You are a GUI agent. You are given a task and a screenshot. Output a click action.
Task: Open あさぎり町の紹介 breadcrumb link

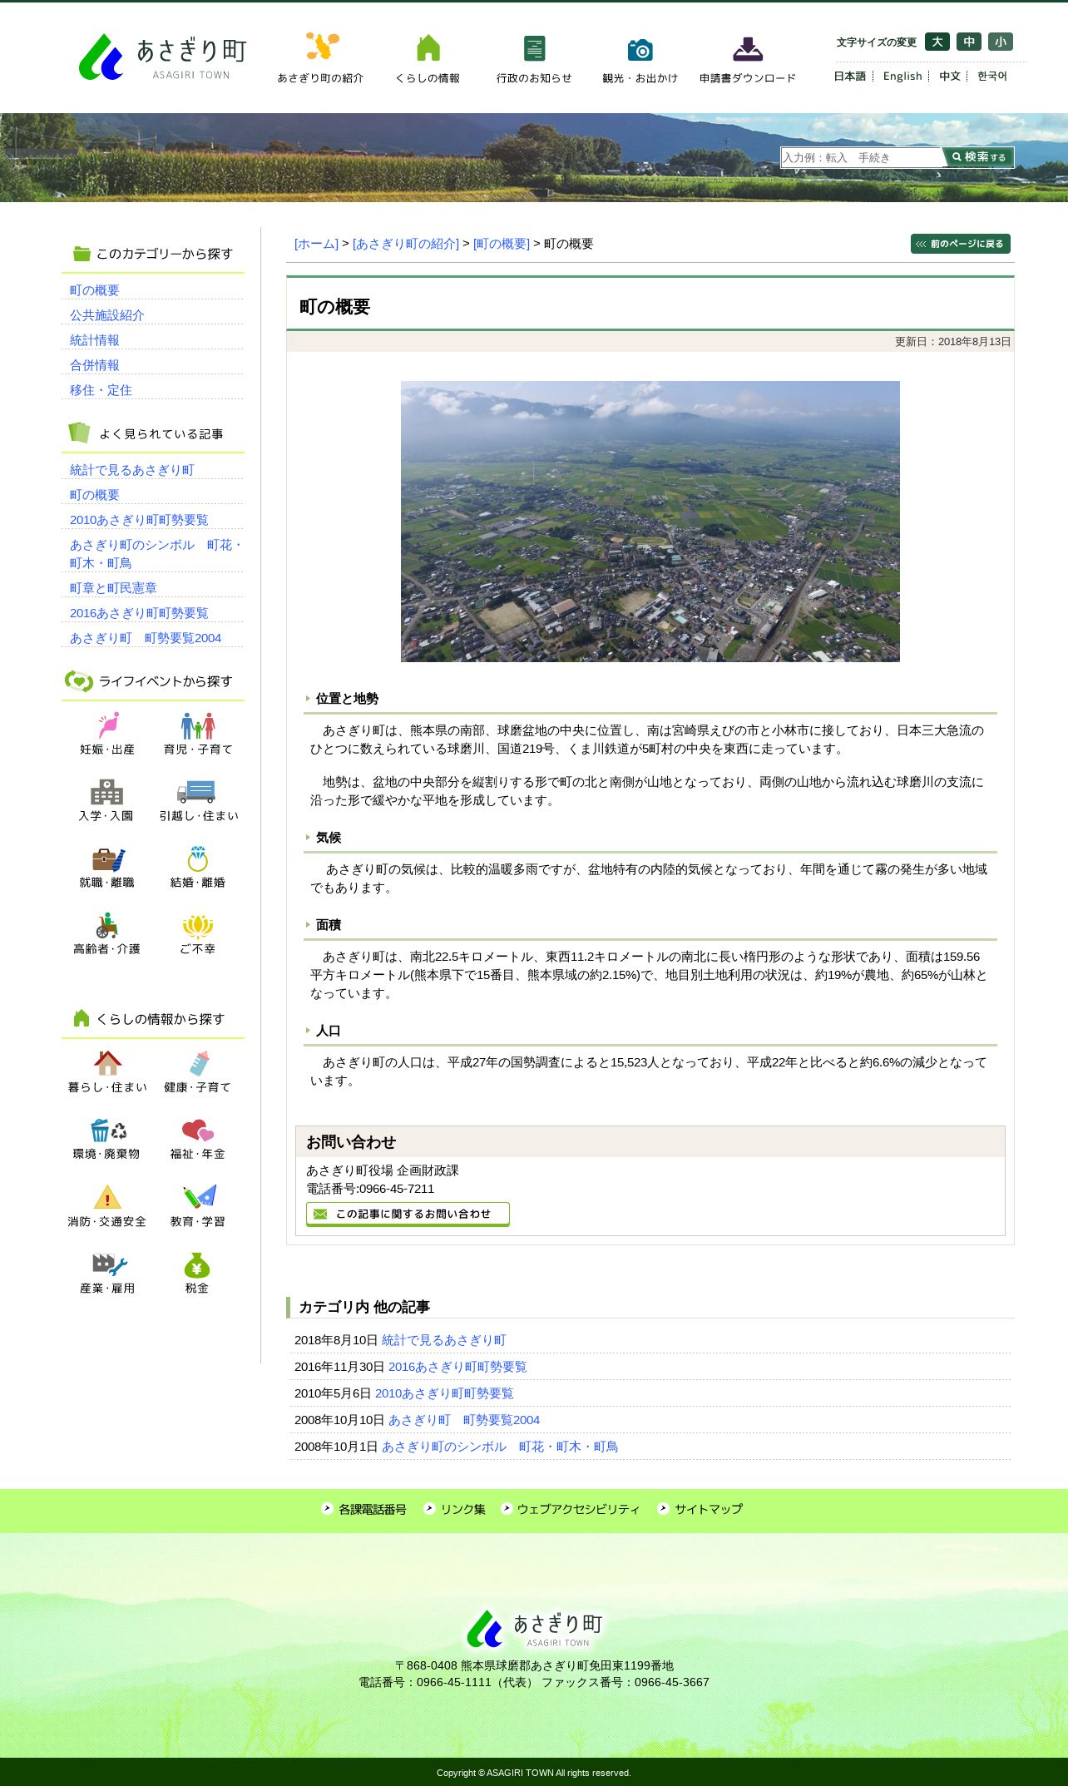pyautogui.click(x=406, y=244)
